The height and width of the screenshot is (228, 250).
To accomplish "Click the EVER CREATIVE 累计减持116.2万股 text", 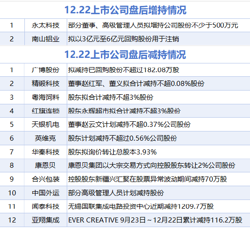I will (x=155, y=220).
